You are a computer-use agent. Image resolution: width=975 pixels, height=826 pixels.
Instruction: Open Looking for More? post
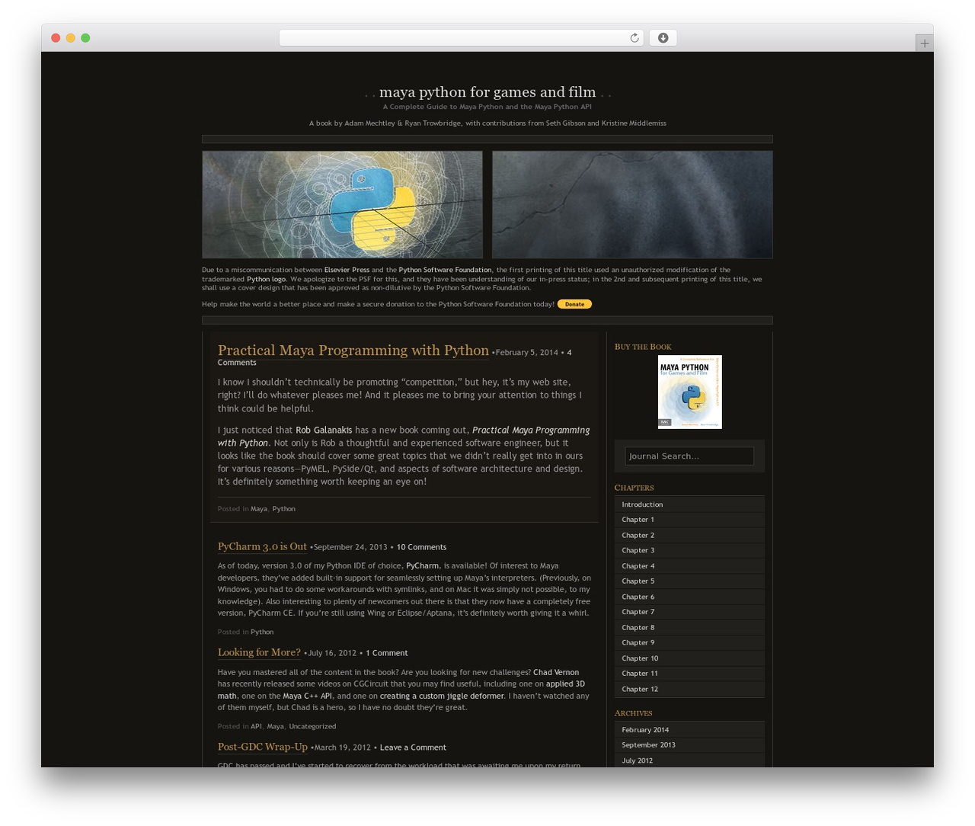pos(259,652)
